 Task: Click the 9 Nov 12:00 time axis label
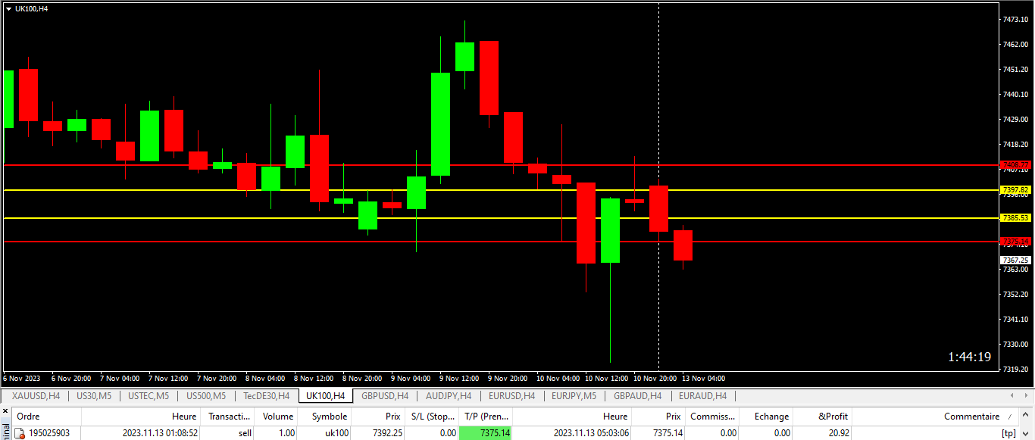click(460, 378)
